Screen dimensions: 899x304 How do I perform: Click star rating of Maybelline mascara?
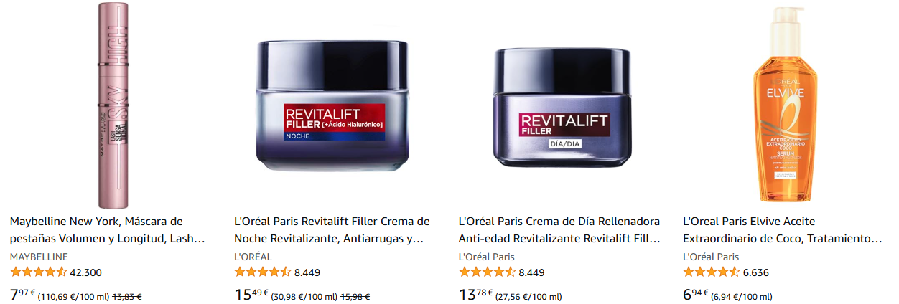[x=39, y=272]
